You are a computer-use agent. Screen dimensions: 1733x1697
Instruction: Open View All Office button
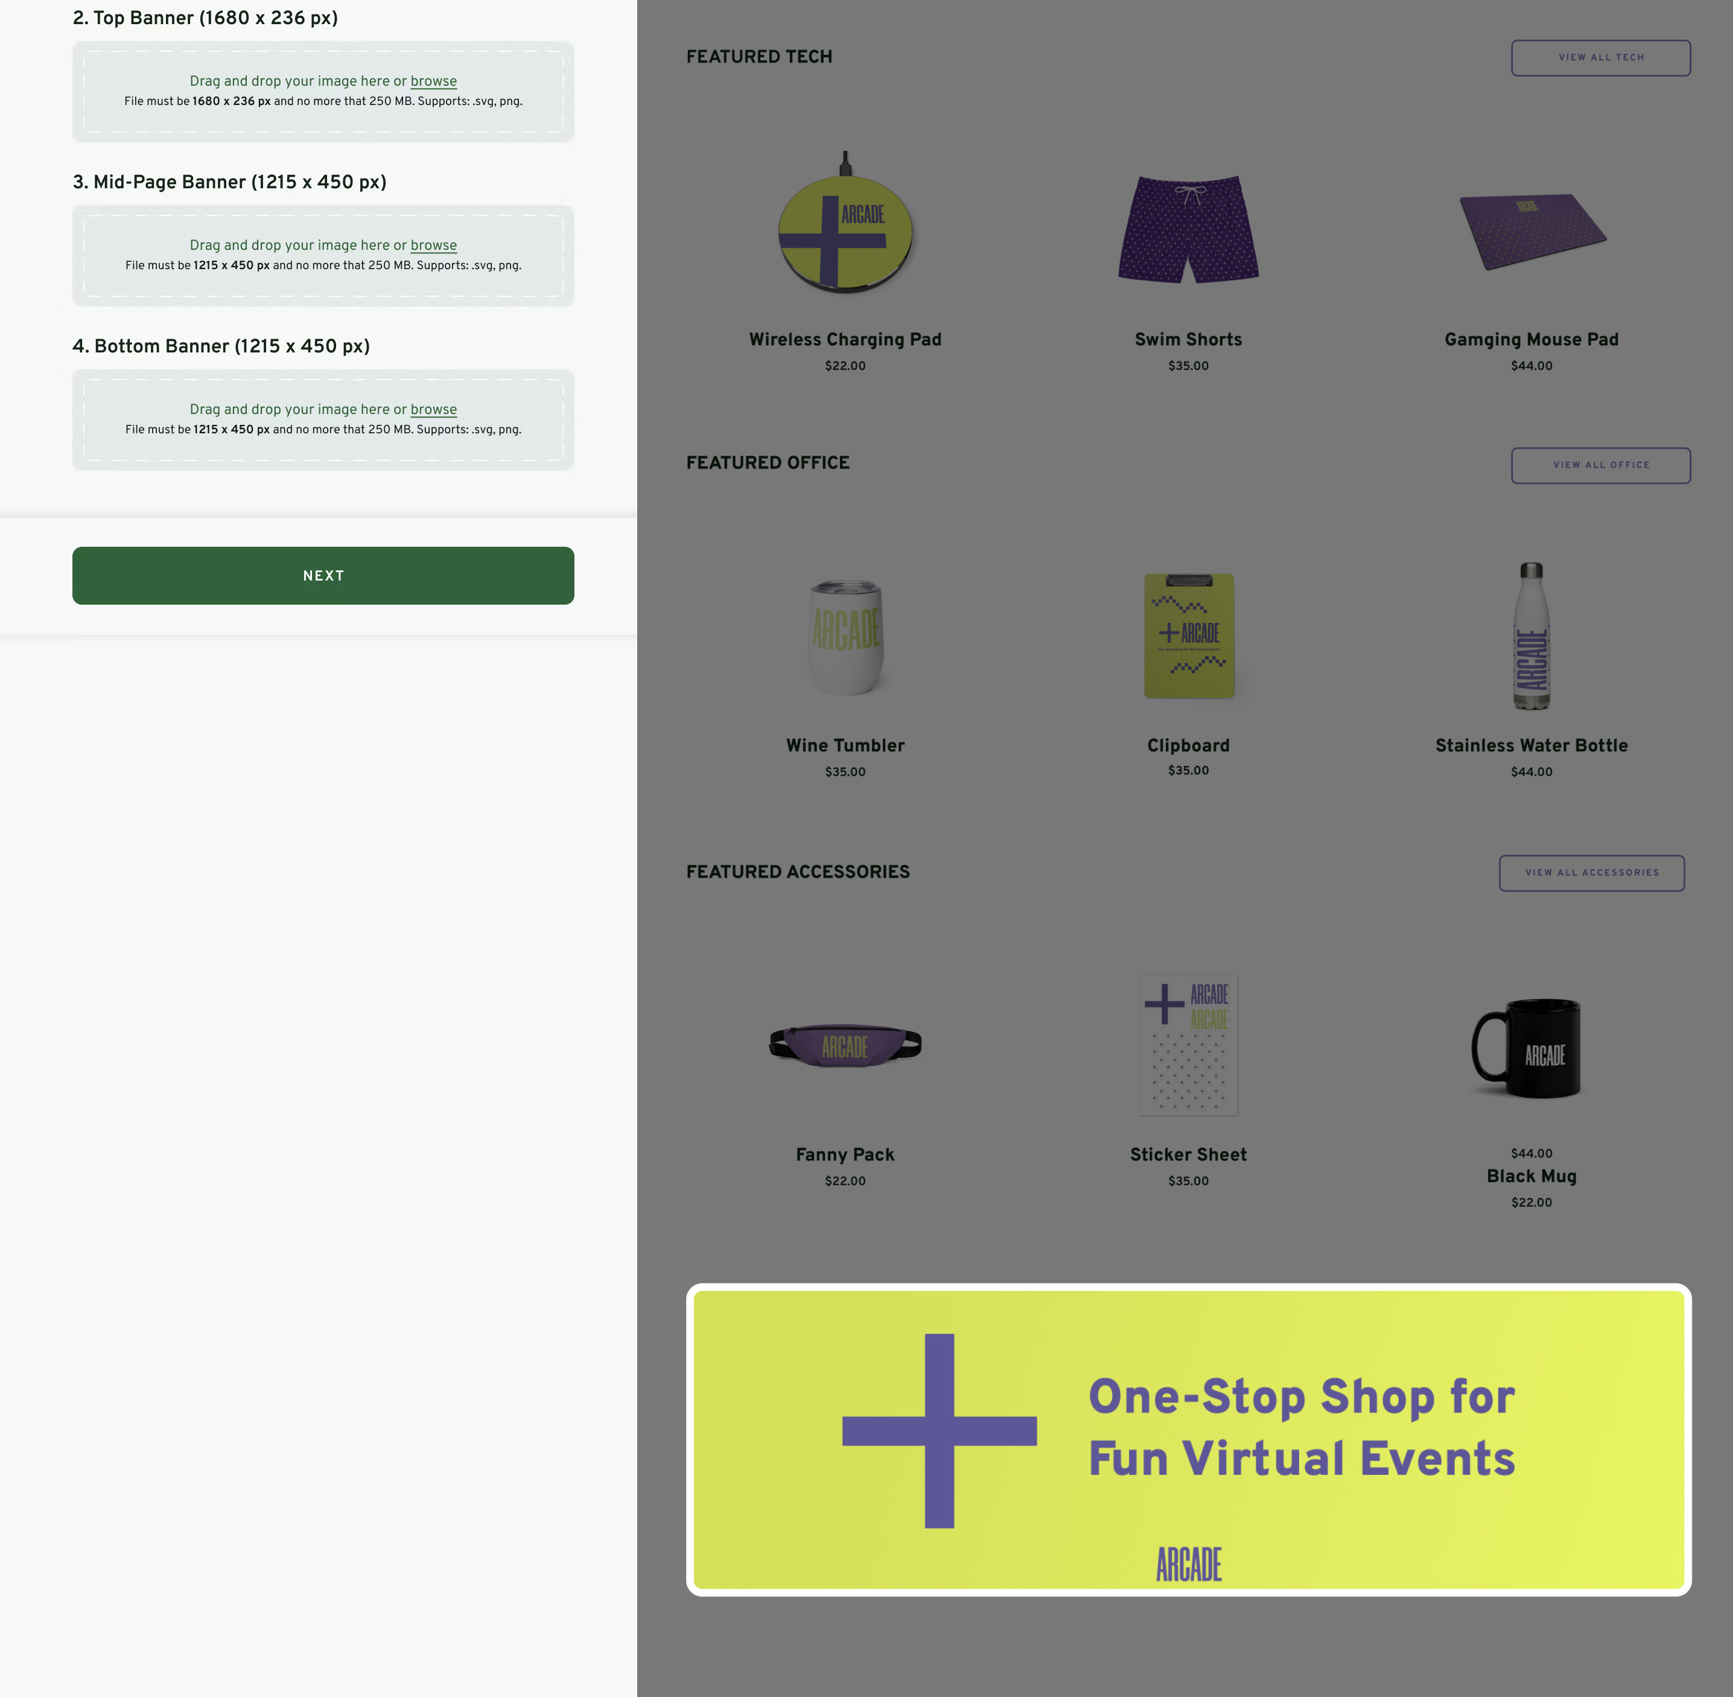(x=1601, y=465)
